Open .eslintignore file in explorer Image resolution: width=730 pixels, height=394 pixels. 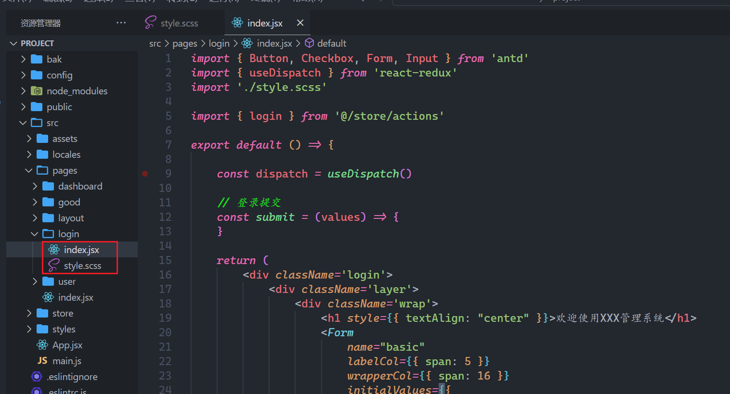(72, 377)
